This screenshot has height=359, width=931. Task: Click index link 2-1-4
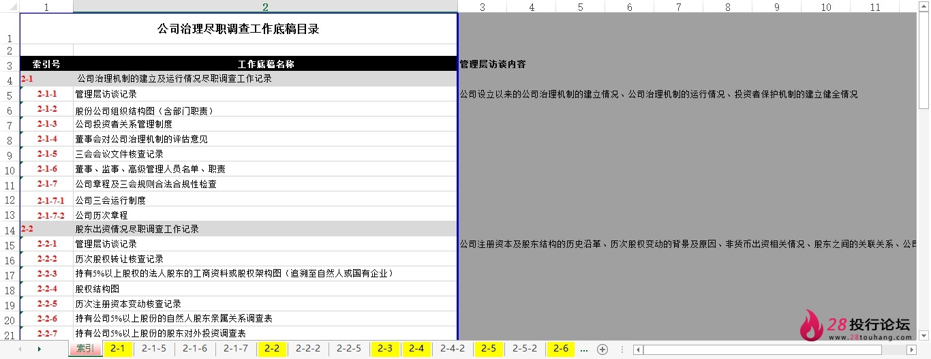click(47, 139)
